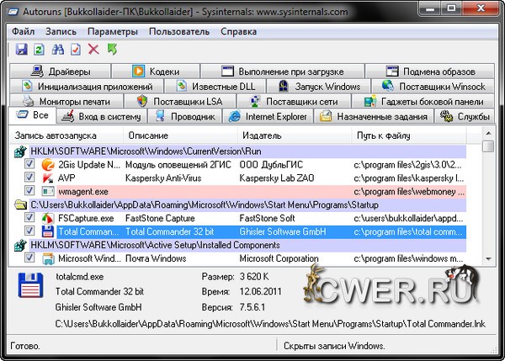The width and height of the screenshot is (505, 361).
Task: Click the list scrollbar down arrow
Action: (488, 259)
